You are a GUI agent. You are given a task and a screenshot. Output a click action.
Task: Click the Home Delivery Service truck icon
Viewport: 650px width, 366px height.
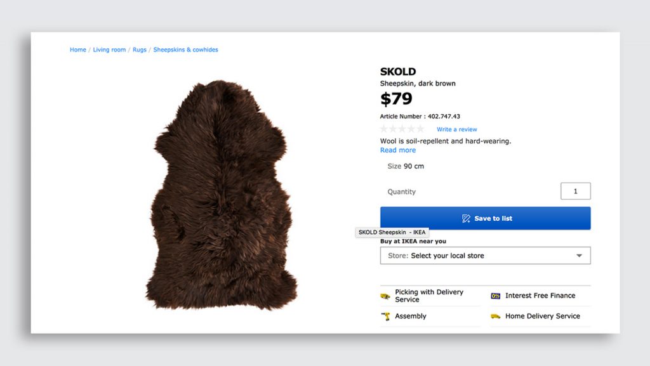tap(496, 316)
